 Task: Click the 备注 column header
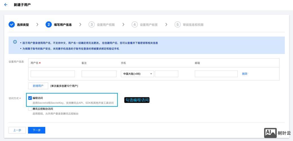point(84,63)
